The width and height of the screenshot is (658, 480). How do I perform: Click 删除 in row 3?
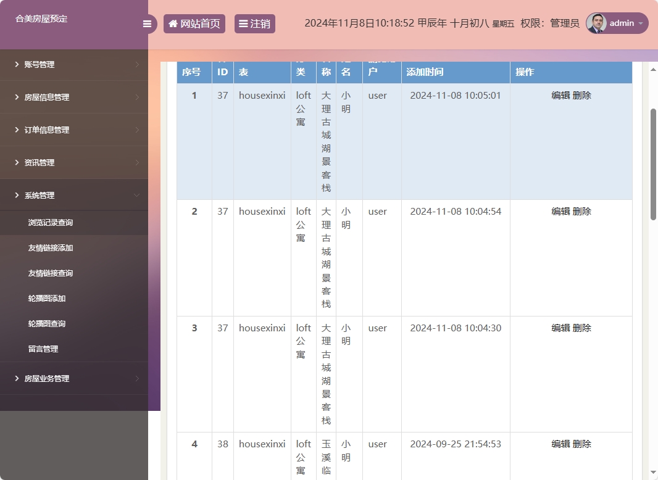[x=581, y=328]
